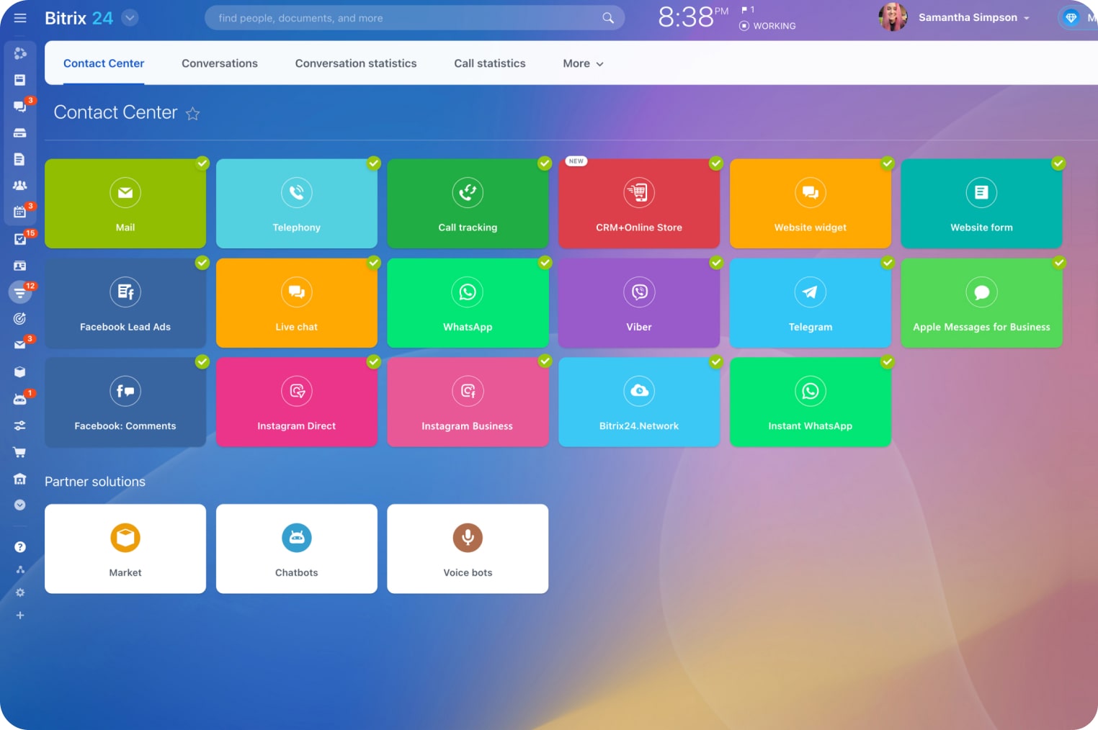The image size is (1098, 730).
Task: Open the Mail sidebar icon showing 3 unread
Action: pyautogui.click(x=20, y=344)
